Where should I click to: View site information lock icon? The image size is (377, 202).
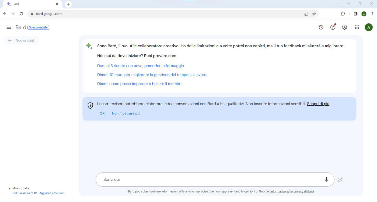32,14
